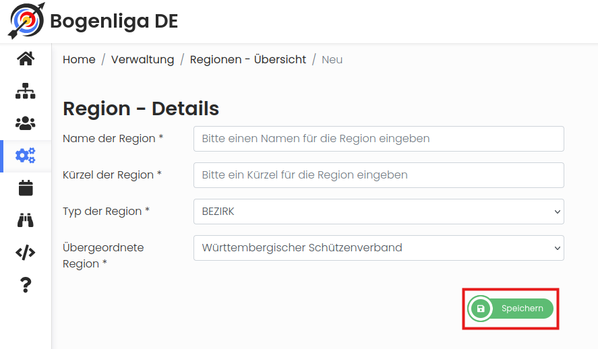The height and width of the screenshot is (349, 598).
Task: Click the floppy disk save icon
Action: click(x=481, y=309)
